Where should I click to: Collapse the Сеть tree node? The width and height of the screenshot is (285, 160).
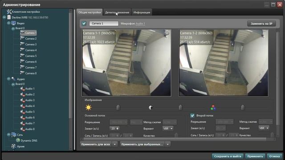(x=8, y=135)
